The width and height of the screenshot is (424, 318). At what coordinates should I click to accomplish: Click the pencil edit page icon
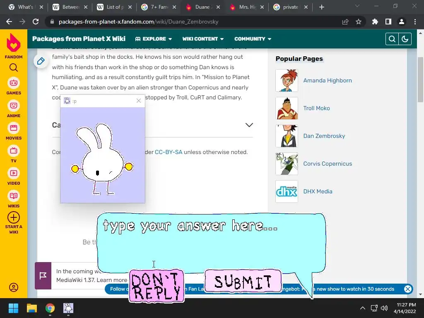click(x=41, y=61)
